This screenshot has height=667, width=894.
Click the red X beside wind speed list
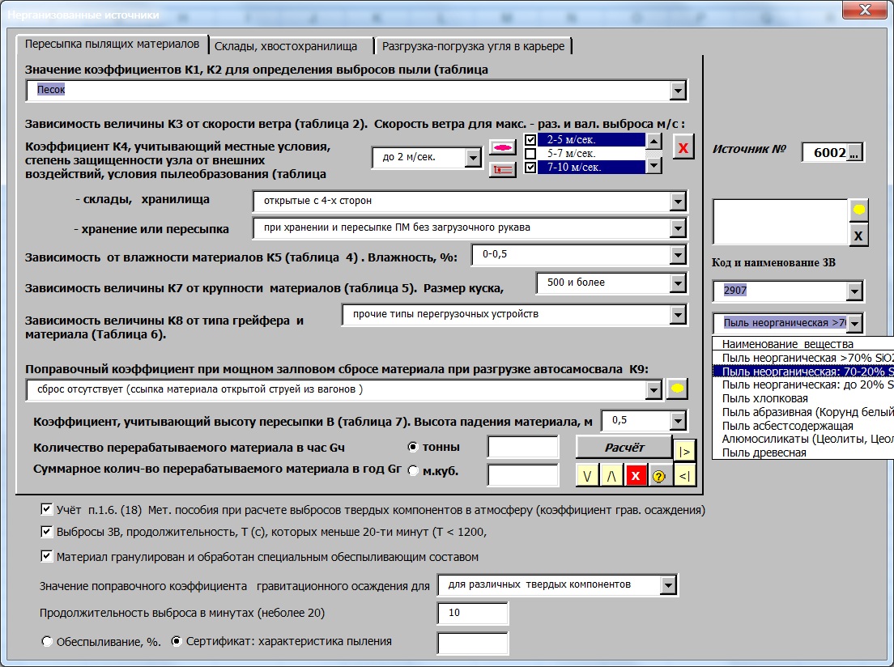click(x=684, y=148)
